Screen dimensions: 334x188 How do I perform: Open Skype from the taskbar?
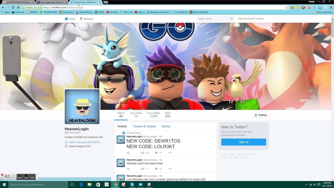tap(132, 185)
